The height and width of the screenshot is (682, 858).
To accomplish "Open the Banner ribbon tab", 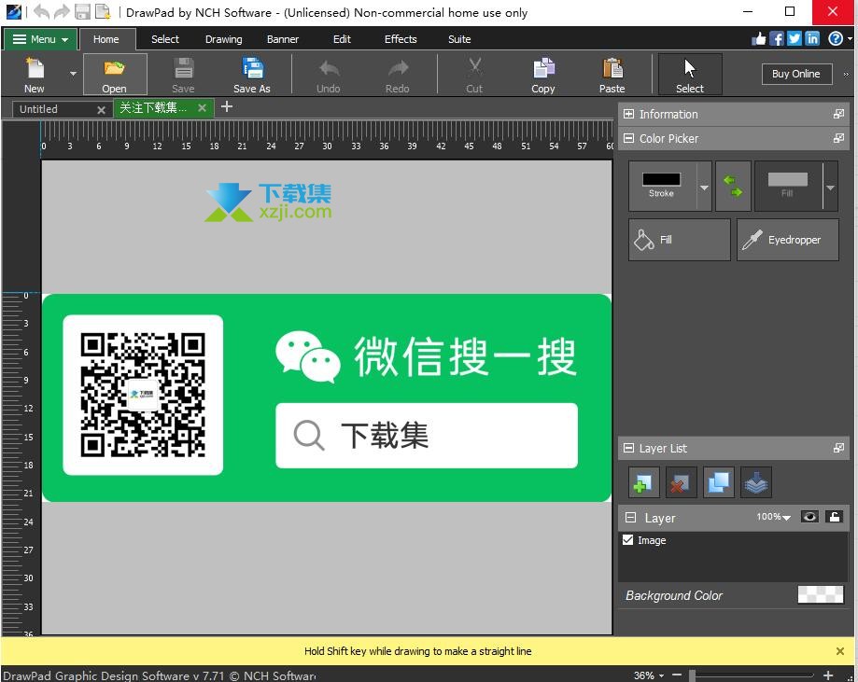I will pyautogui.click(x=283, y=39).
